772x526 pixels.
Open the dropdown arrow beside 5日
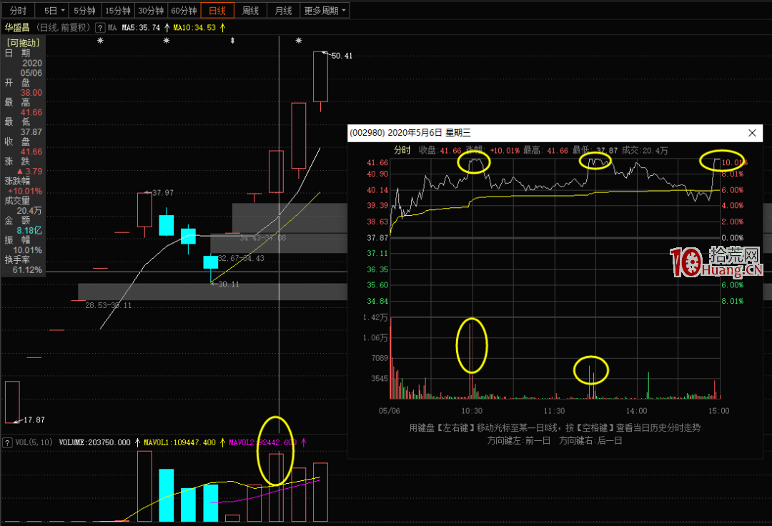coord(63,10)
